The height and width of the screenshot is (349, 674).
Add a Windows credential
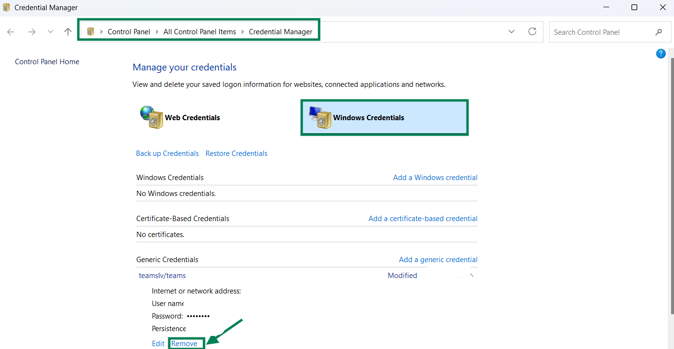click(x=435, y=178)
